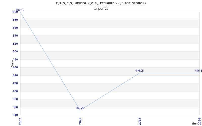Click the 340 y-axis tick label

coord(15,115)
